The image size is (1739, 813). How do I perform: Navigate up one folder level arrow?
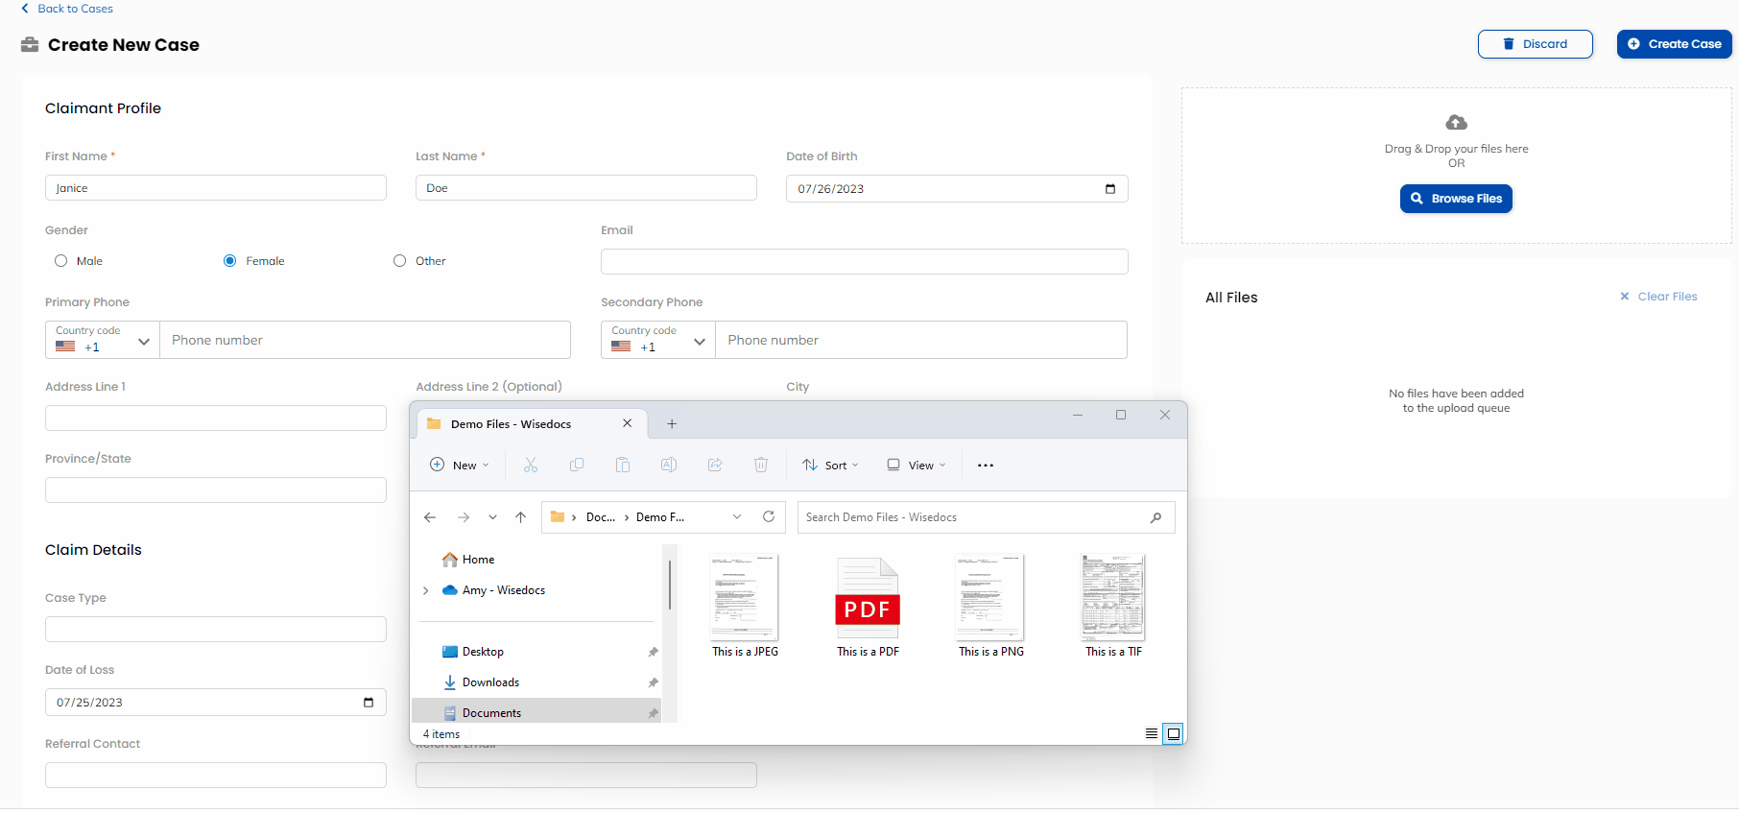tap(520, 517)
